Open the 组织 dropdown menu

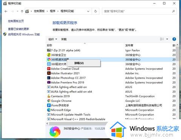[53, 39]
